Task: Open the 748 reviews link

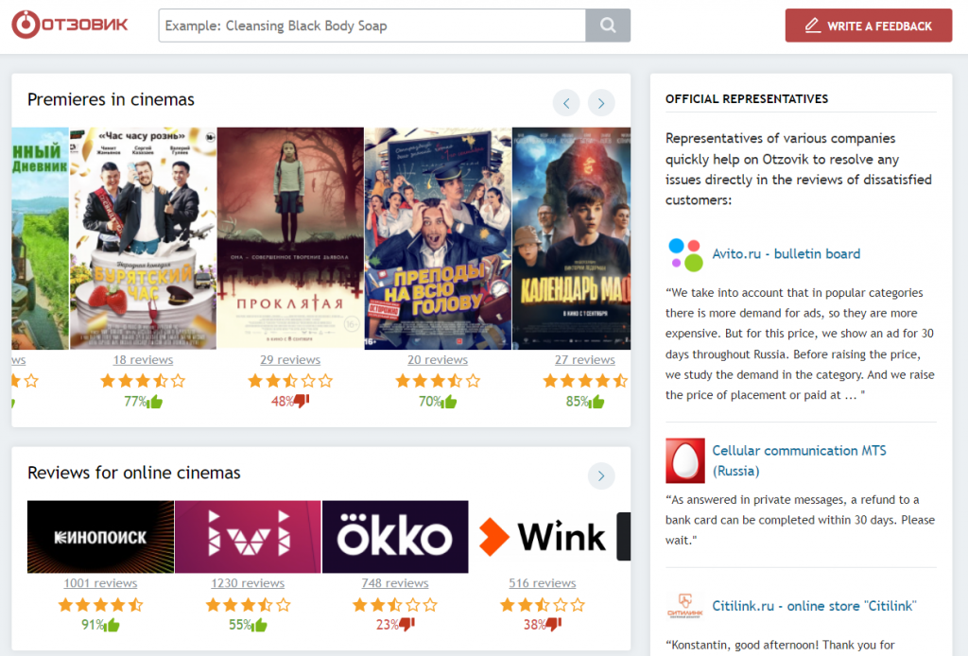Action: click(395, 583)
